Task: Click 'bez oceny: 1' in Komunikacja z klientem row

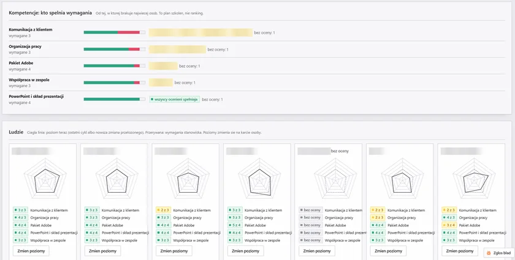Action: pos(264,33)
